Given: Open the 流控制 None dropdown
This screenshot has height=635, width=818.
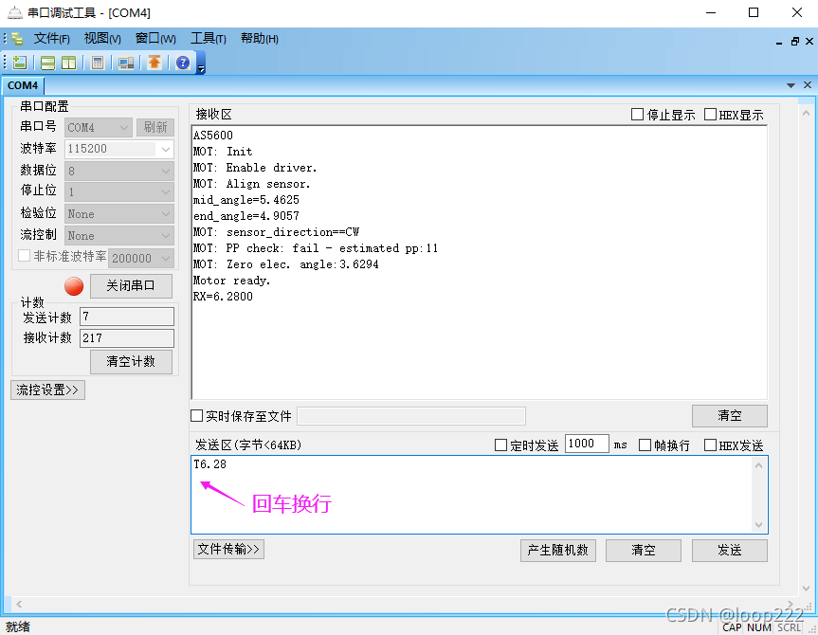Looking at the screenshot, I should [119, 236].
